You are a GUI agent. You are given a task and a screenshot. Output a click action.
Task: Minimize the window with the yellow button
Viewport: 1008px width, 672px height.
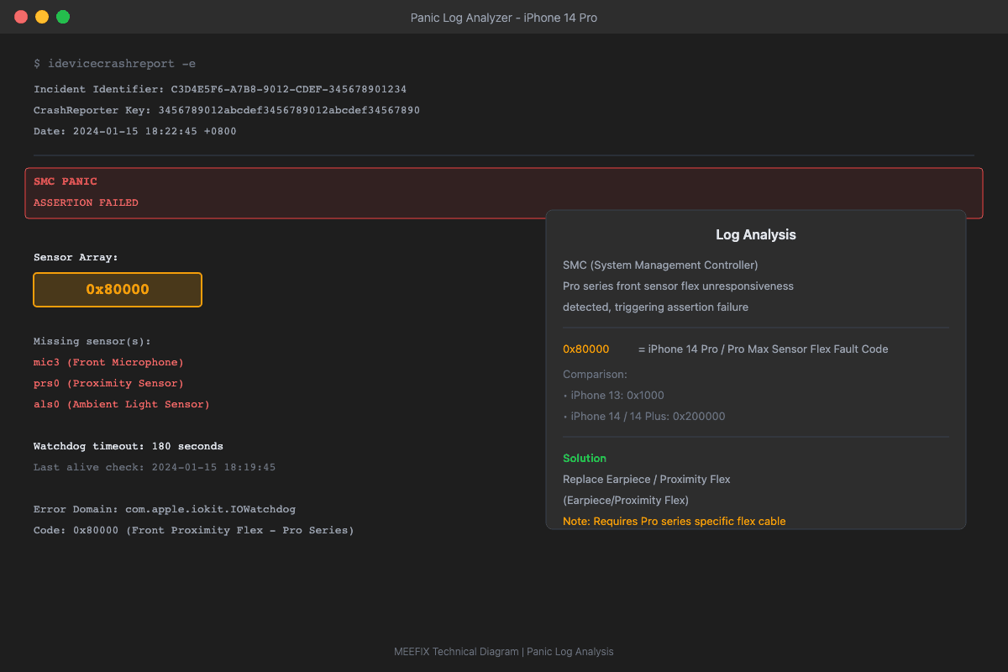pos(42,17)
